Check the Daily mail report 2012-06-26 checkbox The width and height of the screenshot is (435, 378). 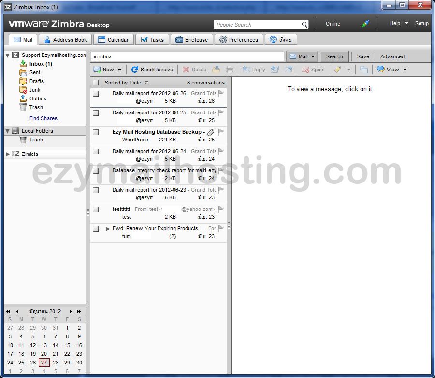(96, 94)
